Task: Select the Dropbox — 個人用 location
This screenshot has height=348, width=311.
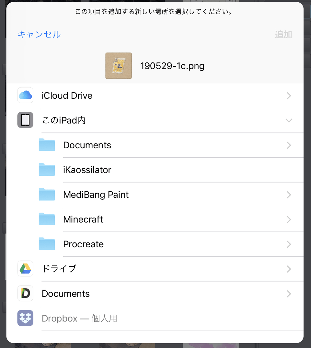Action: 79,319
